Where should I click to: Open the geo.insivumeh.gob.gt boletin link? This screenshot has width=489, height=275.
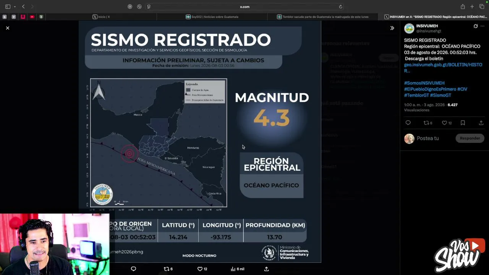[x=443, y=68]
